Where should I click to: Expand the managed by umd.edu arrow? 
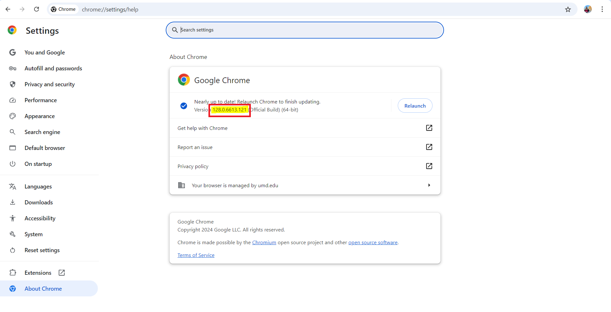pos(429,185)
